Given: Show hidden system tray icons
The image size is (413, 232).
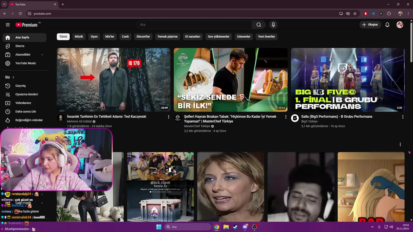Looking at the screenshot, I should pyautogui.click(x=373, y=227).
